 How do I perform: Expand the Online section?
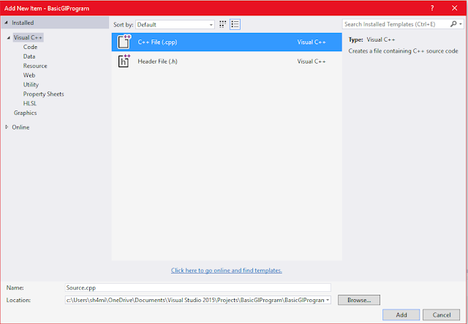tap(7, 127)
